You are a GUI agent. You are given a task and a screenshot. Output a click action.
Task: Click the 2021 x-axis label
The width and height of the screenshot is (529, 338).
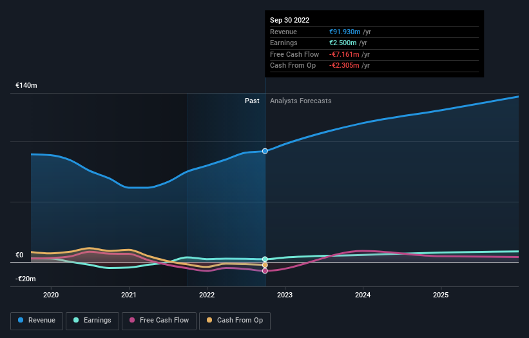pos(129,295)
